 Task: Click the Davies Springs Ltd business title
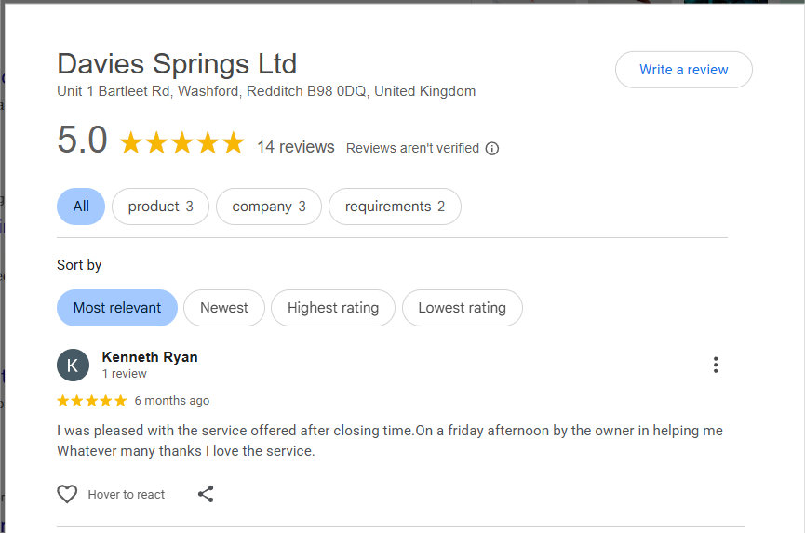click(x=177, y=64)
